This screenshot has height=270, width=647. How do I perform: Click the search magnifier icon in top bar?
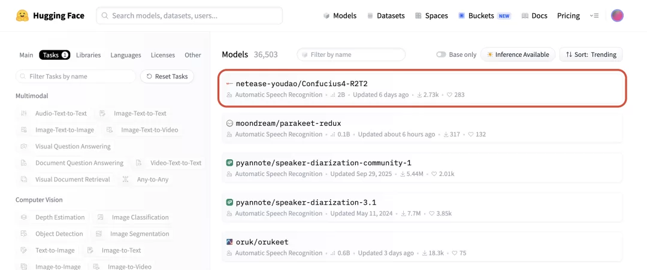tap(105, 16)
